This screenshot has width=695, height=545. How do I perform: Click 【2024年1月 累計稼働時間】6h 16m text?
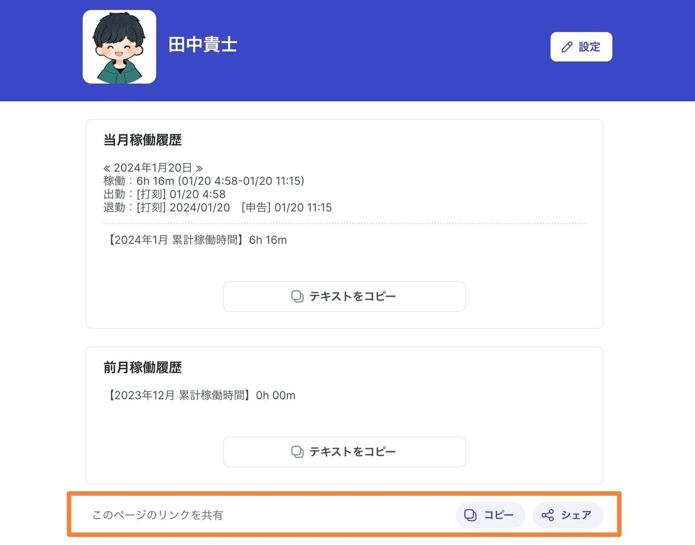[x=196, y=240]
